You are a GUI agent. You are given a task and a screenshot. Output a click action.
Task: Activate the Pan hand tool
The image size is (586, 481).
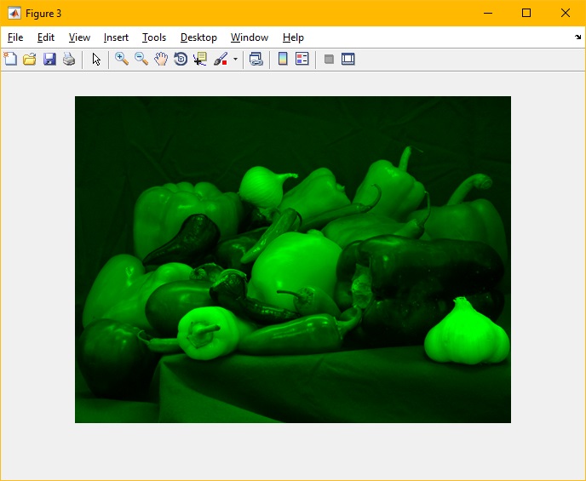(161, 59)
